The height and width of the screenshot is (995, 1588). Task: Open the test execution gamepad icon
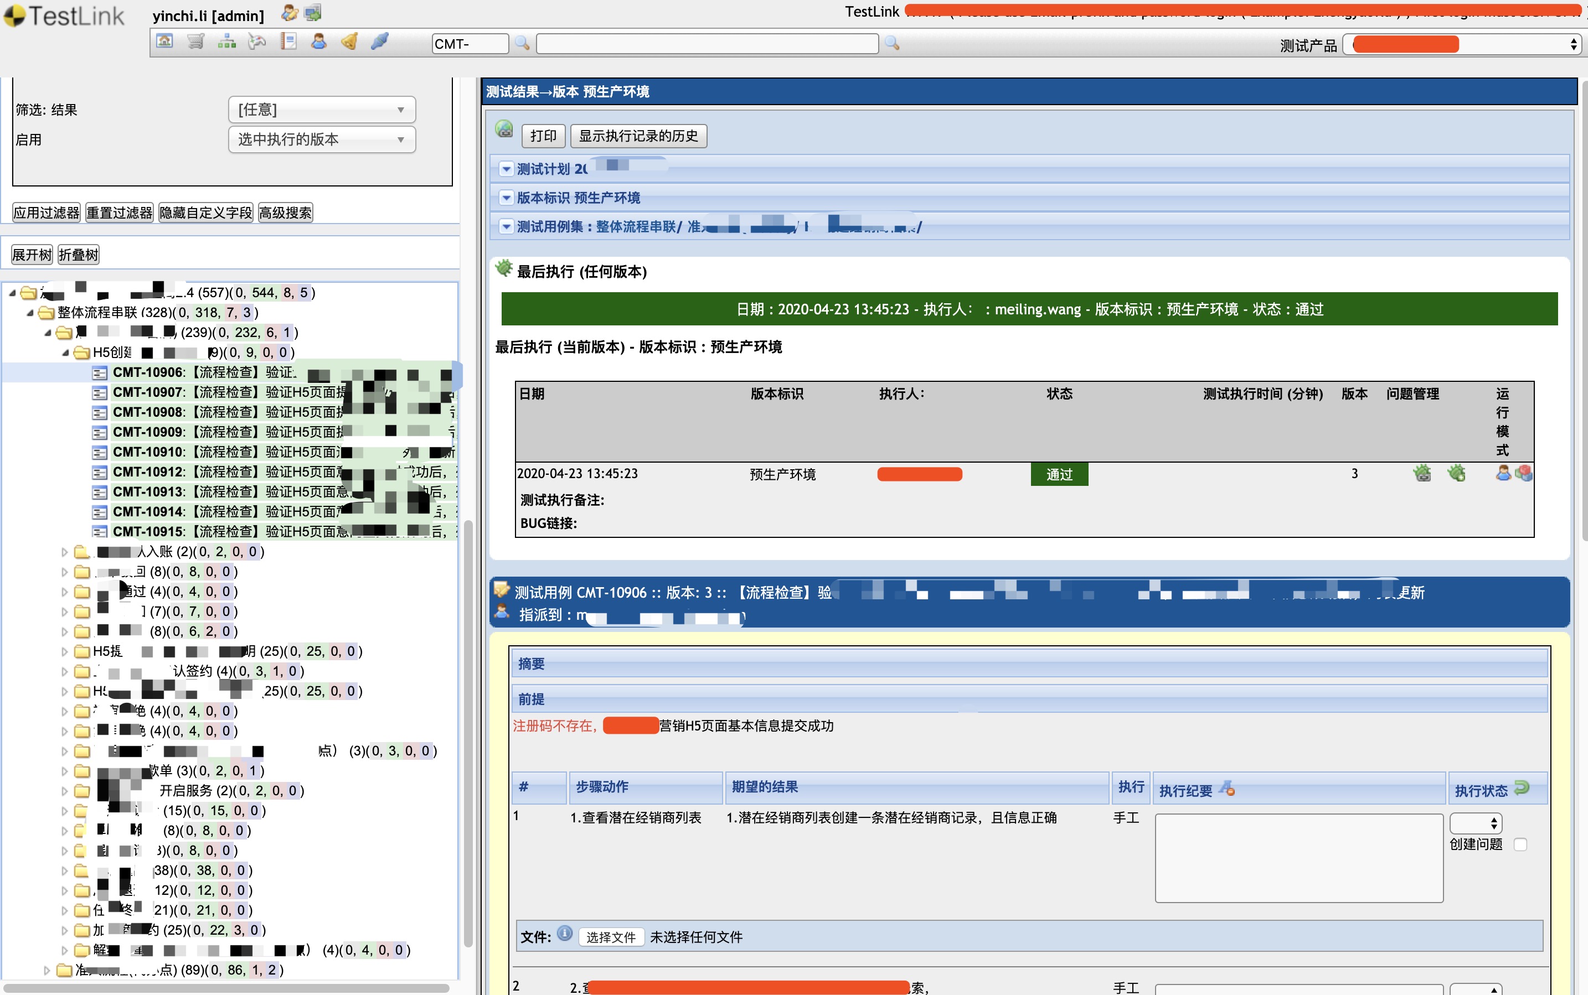tap(257, 42)
